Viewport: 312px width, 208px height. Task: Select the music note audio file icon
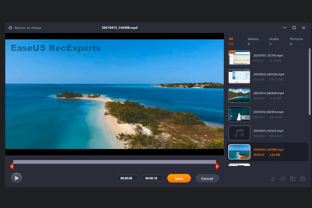[x=239, y=133]
